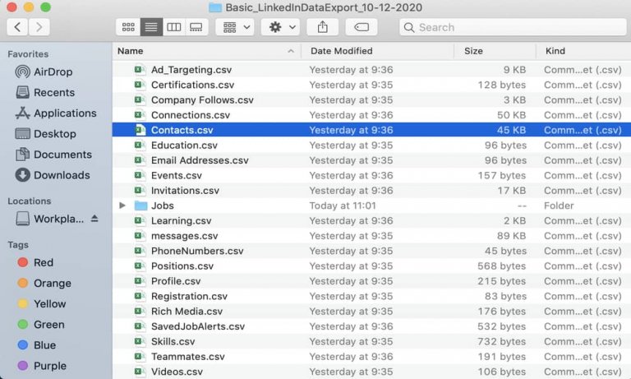Open the group-by arrangement dropdown
Viewport: 631px width, 379px height.
tap(235, 27)
